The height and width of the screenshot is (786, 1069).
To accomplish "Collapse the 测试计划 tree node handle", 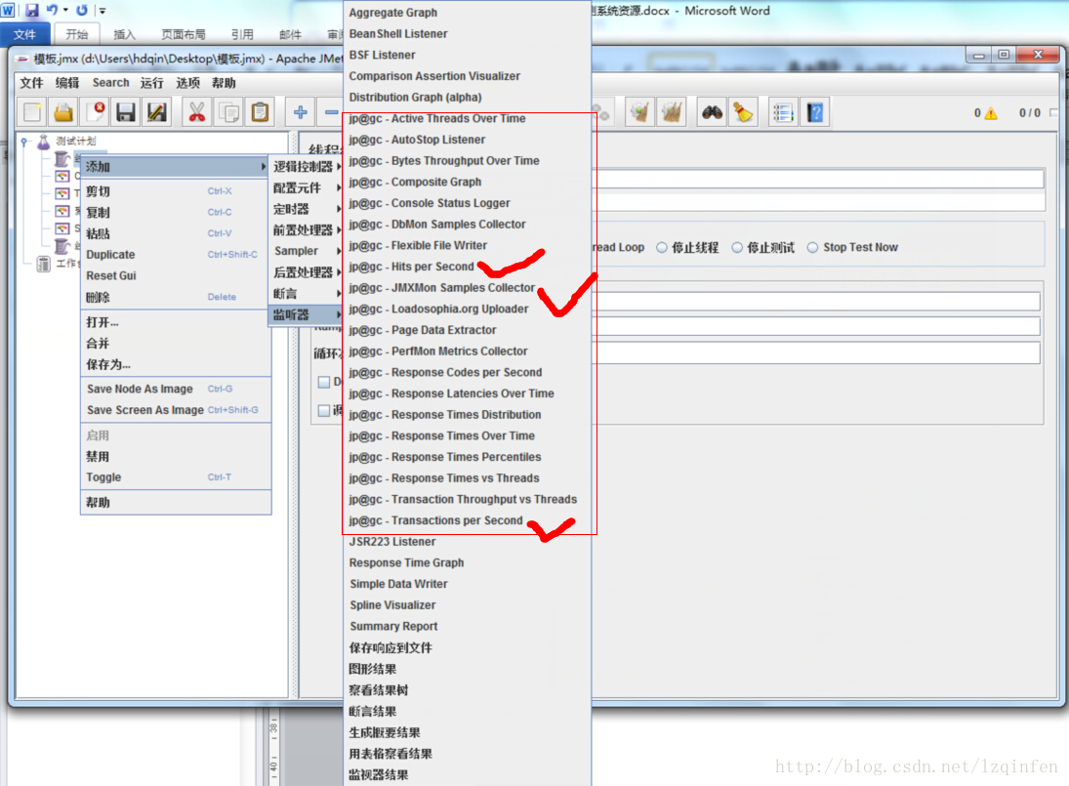I will [x=24, y=142].
